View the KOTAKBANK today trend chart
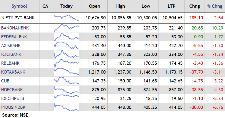The height and width of the screenshot is (118, 225). click(x=66, y=72)
